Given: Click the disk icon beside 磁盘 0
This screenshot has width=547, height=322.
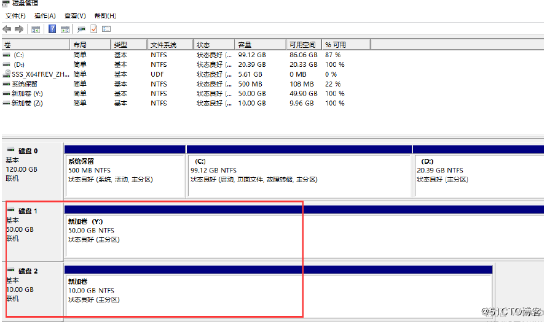Looking at the screenshot, I should tap(11, 150).
